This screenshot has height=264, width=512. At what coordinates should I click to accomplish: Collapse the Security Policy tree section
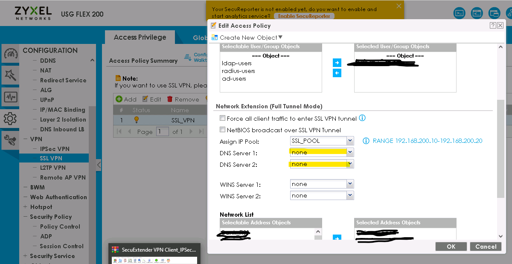(x=26, y=217)
